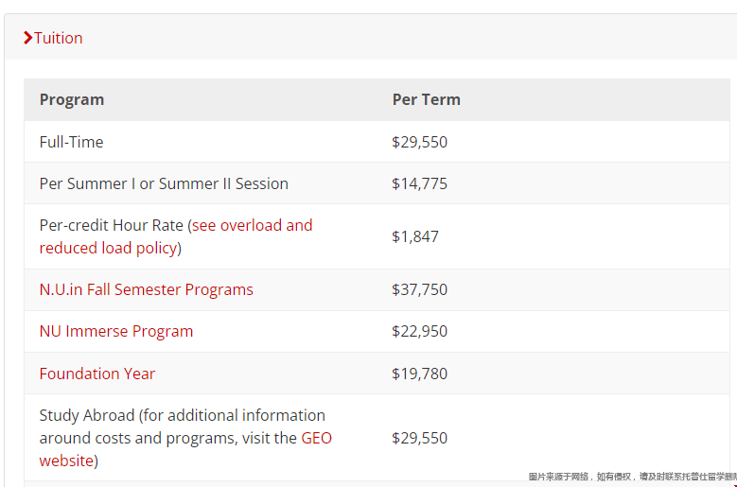Click the Per Term column header

click(x=427, y=99)
